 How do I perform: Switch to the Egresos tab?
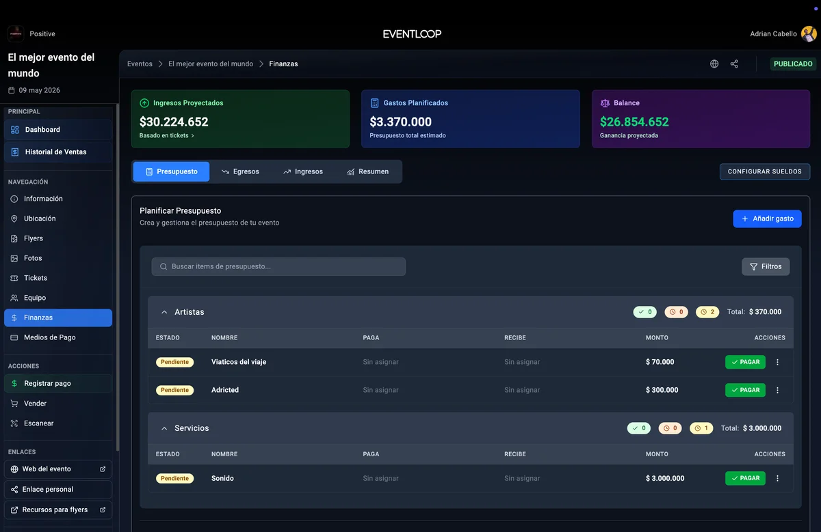tap(240, 171)
